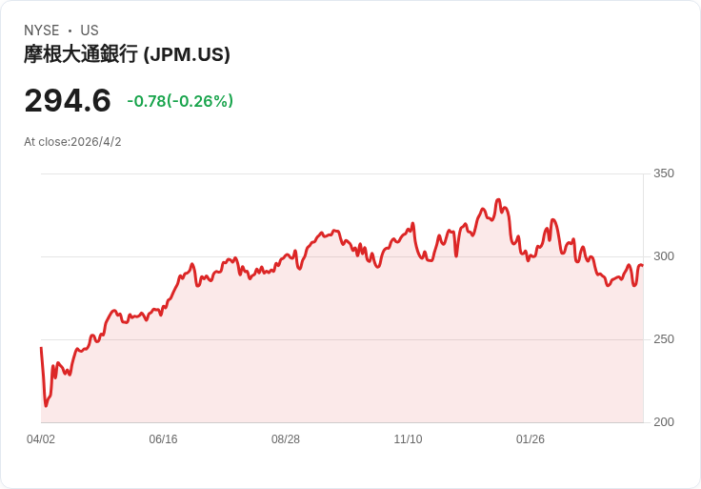This screenshot has height=489, width=701.
Task: Select the 06/16 date marker
Action: [x=163, y=439]
